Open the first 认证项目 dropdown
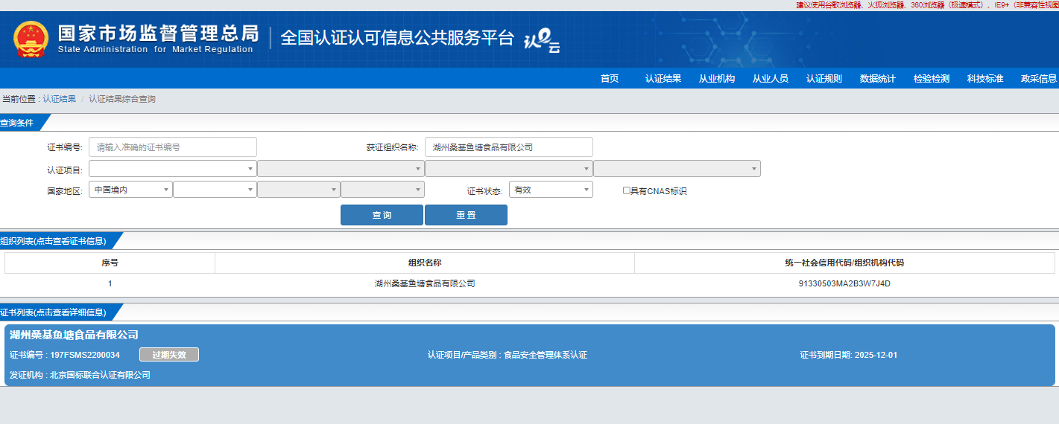 [173, 169]
